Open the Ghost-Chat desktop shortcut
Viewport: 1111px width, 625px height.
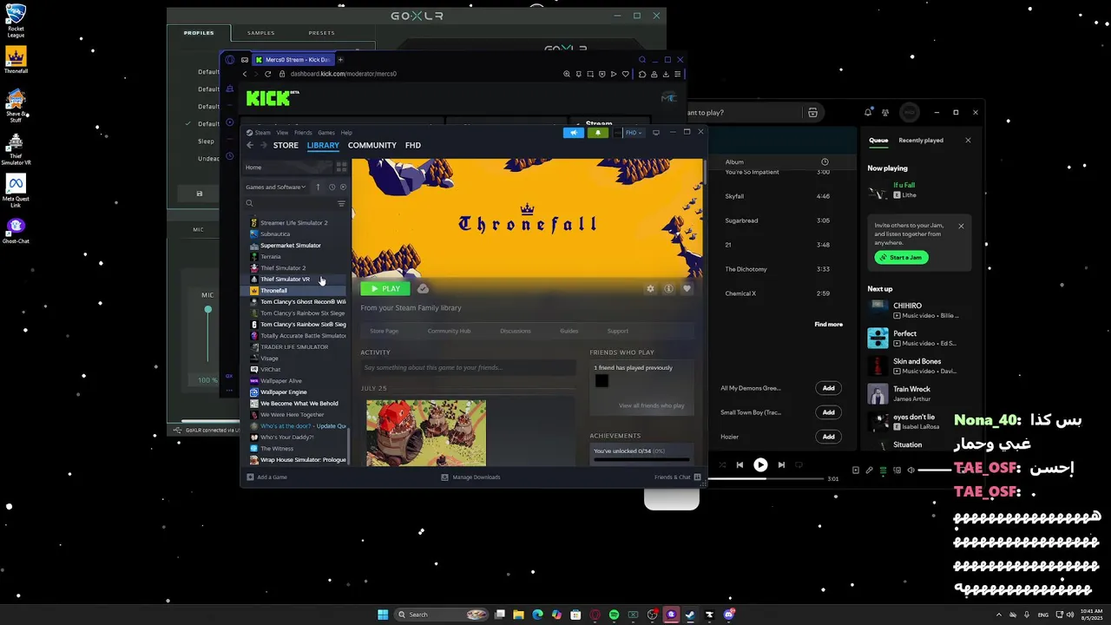click(x=16, y=231)
